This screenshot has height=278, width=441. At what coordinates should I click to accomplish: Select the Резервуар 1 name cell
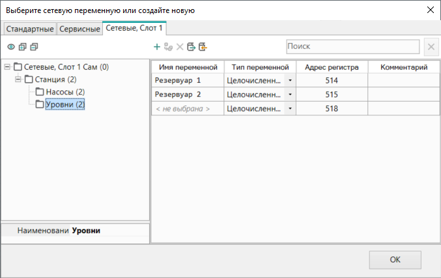click(188, 80)
